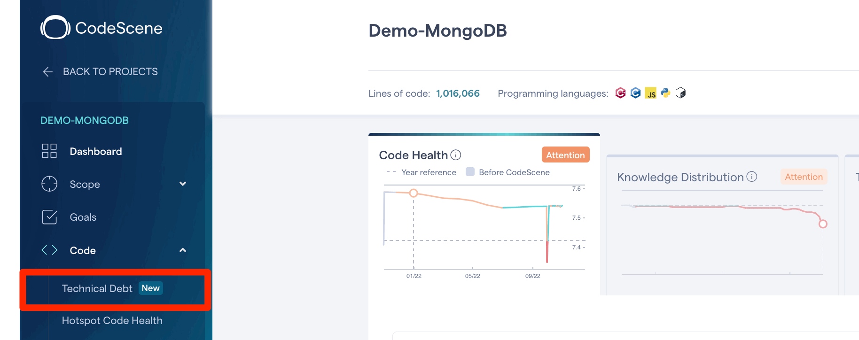Click the 7.5 value on Code Health axis

577,218
